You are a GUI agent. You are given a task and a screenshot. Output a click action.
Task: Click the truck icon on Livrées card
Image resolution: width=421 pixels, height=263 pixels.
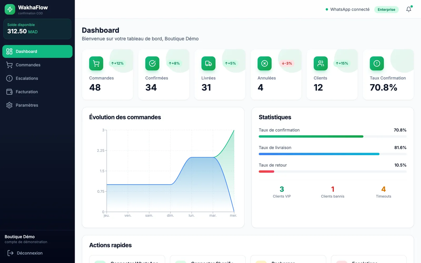click(x=208, y=63)
